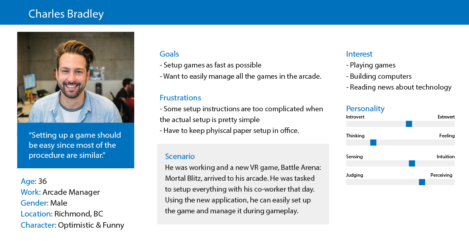This screenshot has width=469, height=241.
Task: Click the Age label showing 36
Action: [x=34, y=181]
